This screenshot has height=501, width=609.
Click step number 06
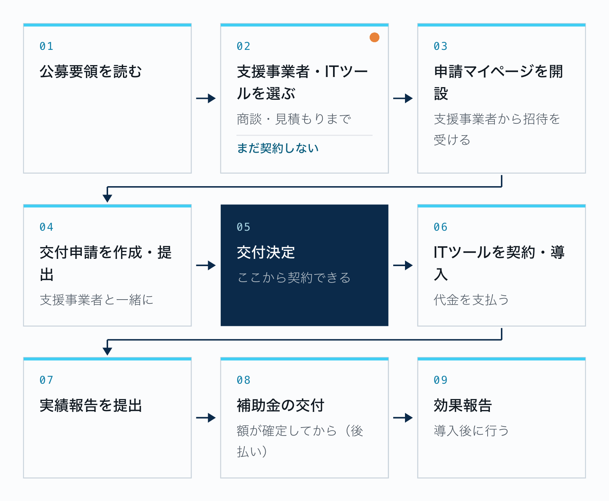(x=441, y=227)
